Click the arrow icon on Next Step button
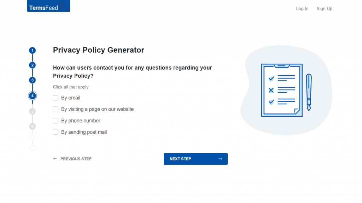Image resolution: width=362 pixels, height=203 pixels. 220,159
